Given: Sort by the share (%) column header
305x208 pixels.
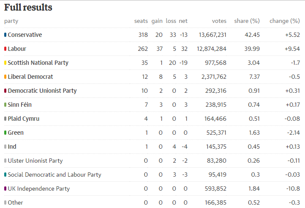Looking at the screenshot, I should [247, 21].
